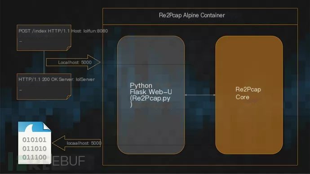Click the folded corner of response note
The height and width of the screenshot is (174, 310).
point(69,97)
